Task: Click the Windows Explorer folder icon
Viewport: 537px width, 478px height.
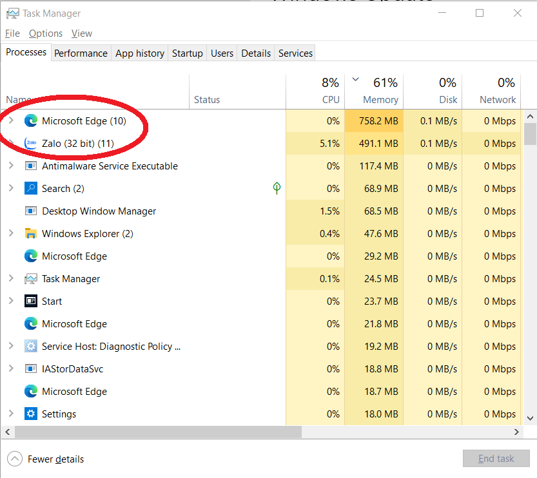Action: (31, 234)
